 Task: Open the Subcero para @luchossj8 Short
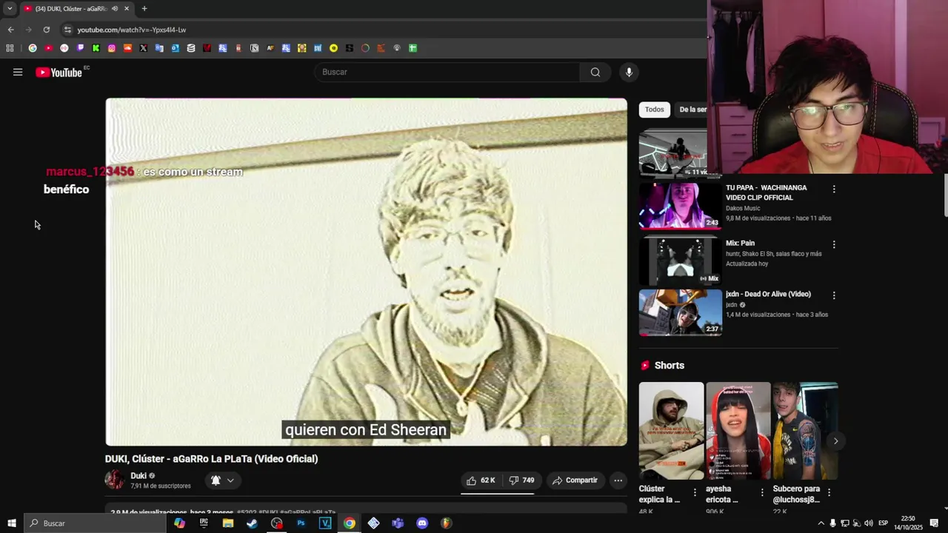805,431
